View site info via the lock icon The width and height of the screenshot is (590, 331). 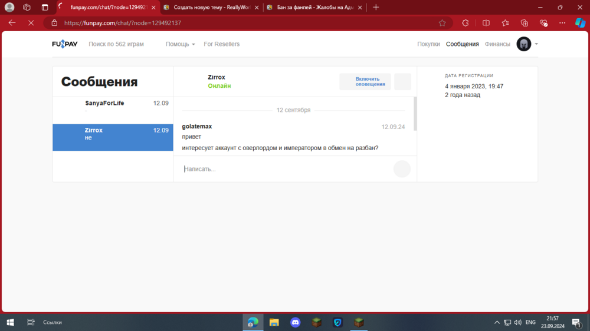pyautogui.click(x=54, y=23)
